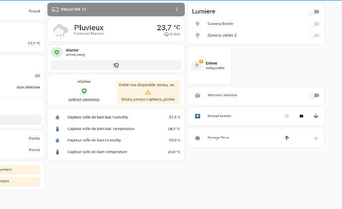
Task: Click the green shield under Alarme glance
Action: tap(84, 91)
